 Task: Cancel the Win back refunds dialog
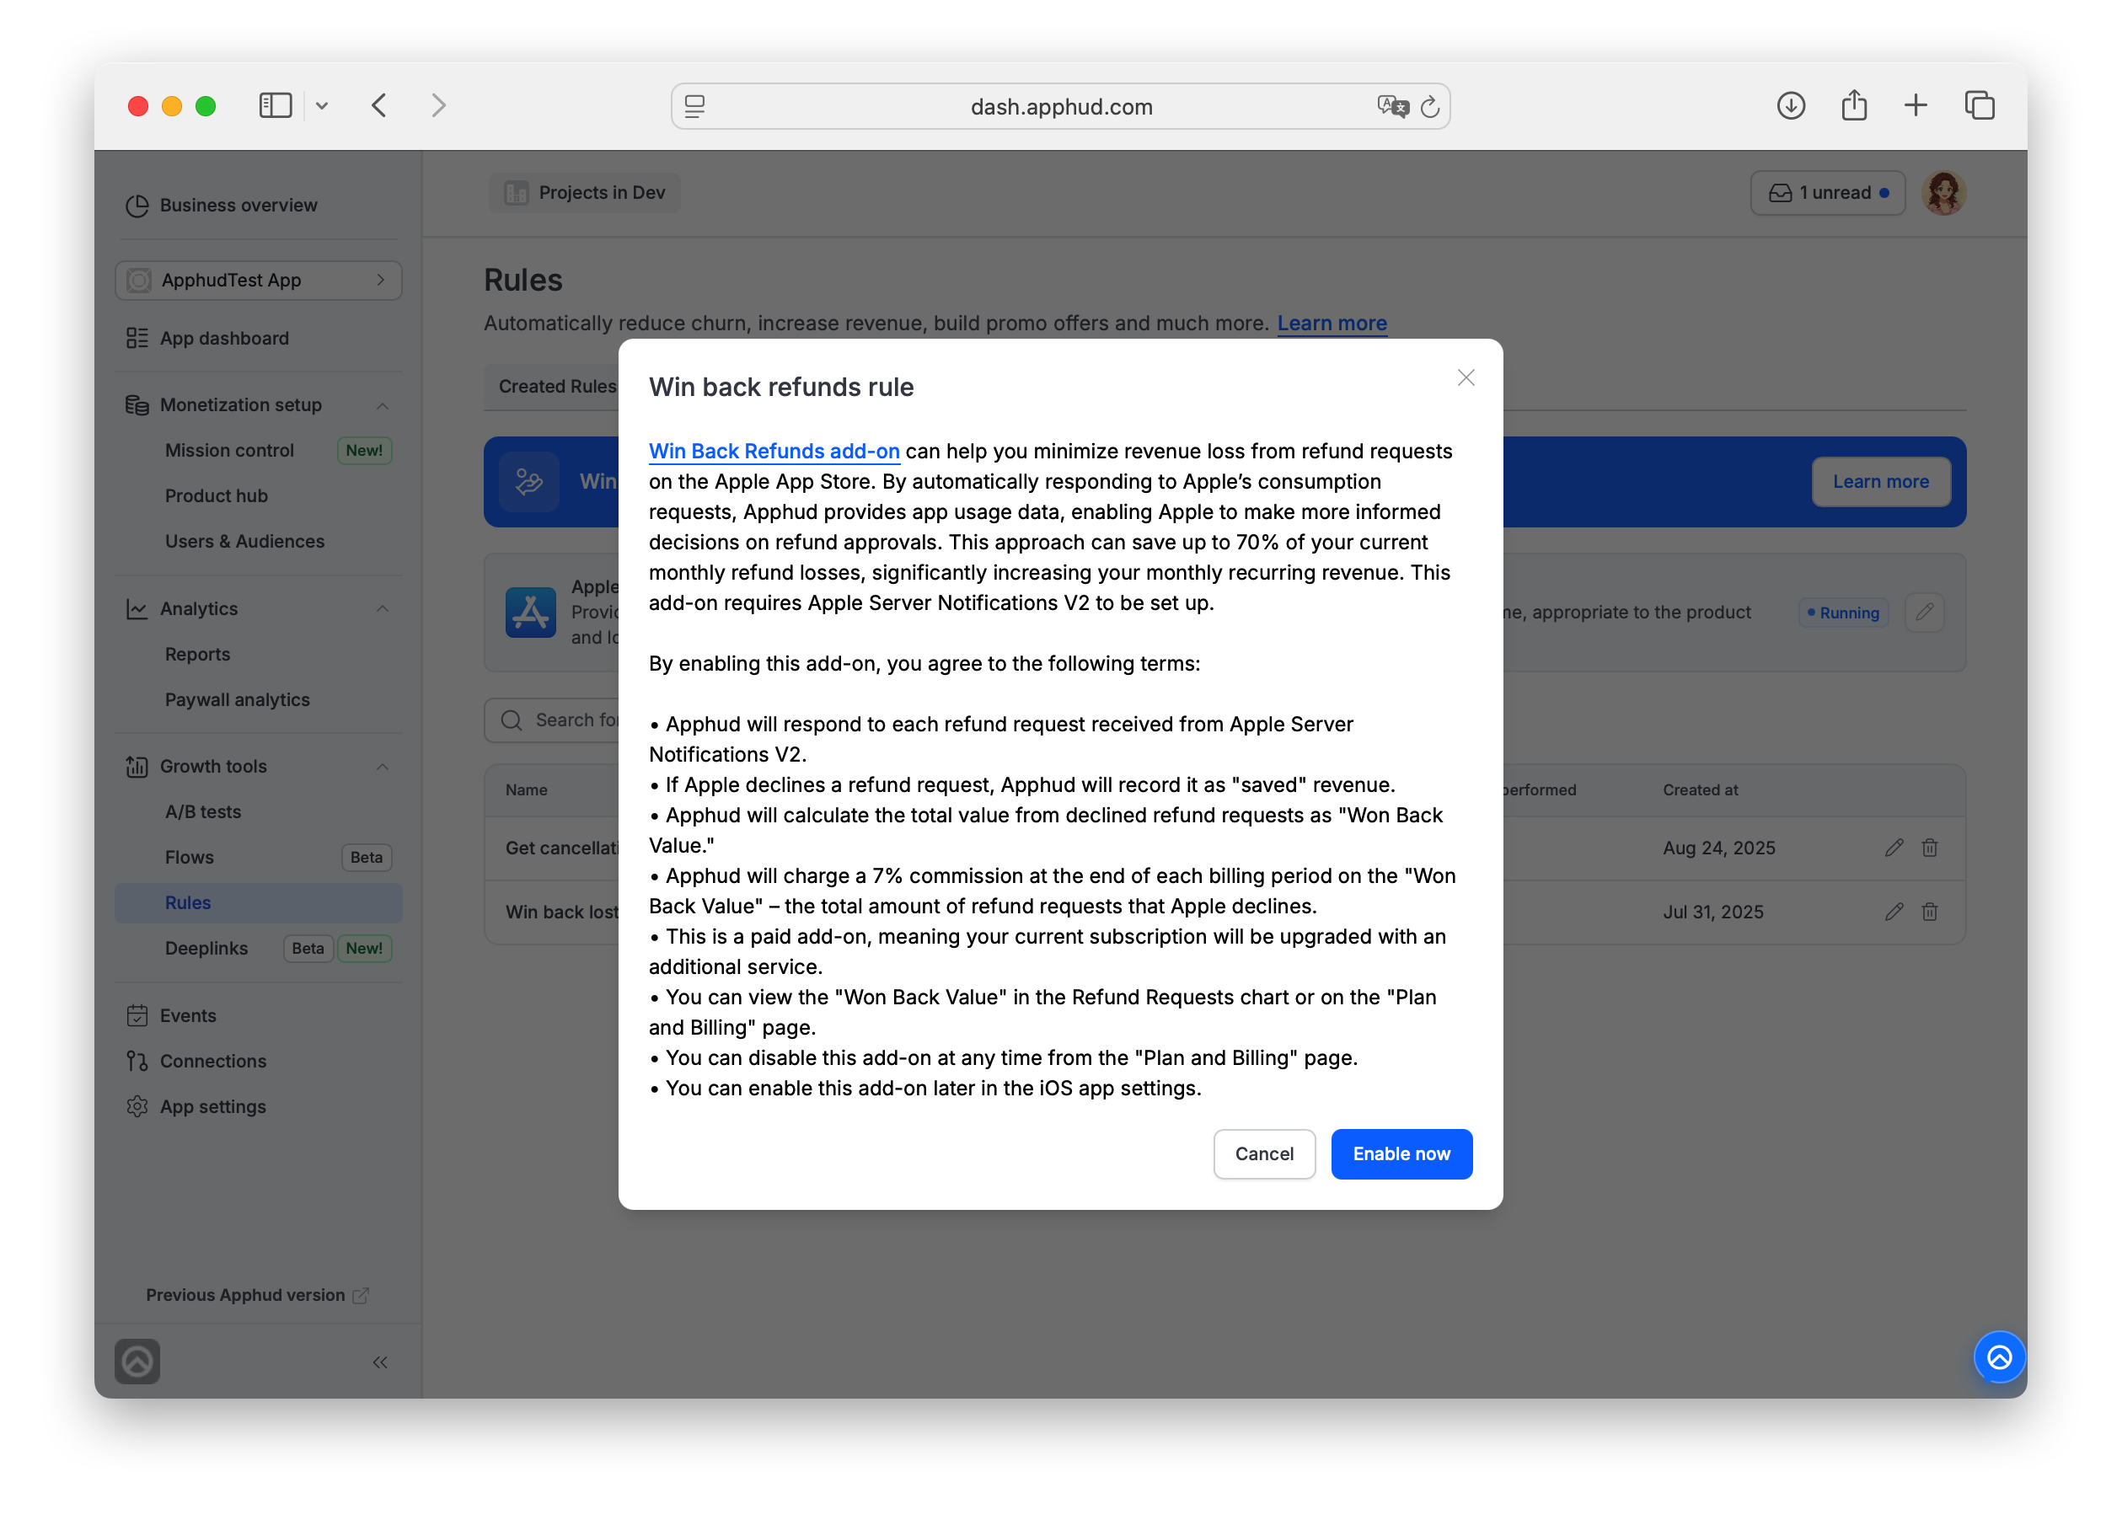[1264, 1153]
